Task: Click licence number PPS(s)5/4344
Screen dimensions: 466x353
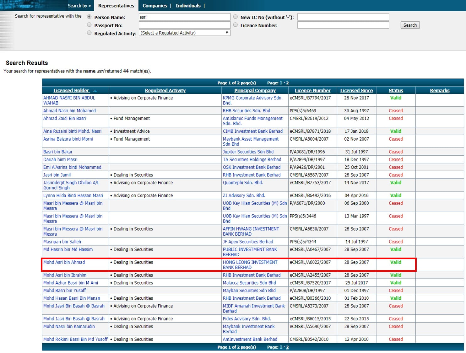Action: [x=303, y=242]
